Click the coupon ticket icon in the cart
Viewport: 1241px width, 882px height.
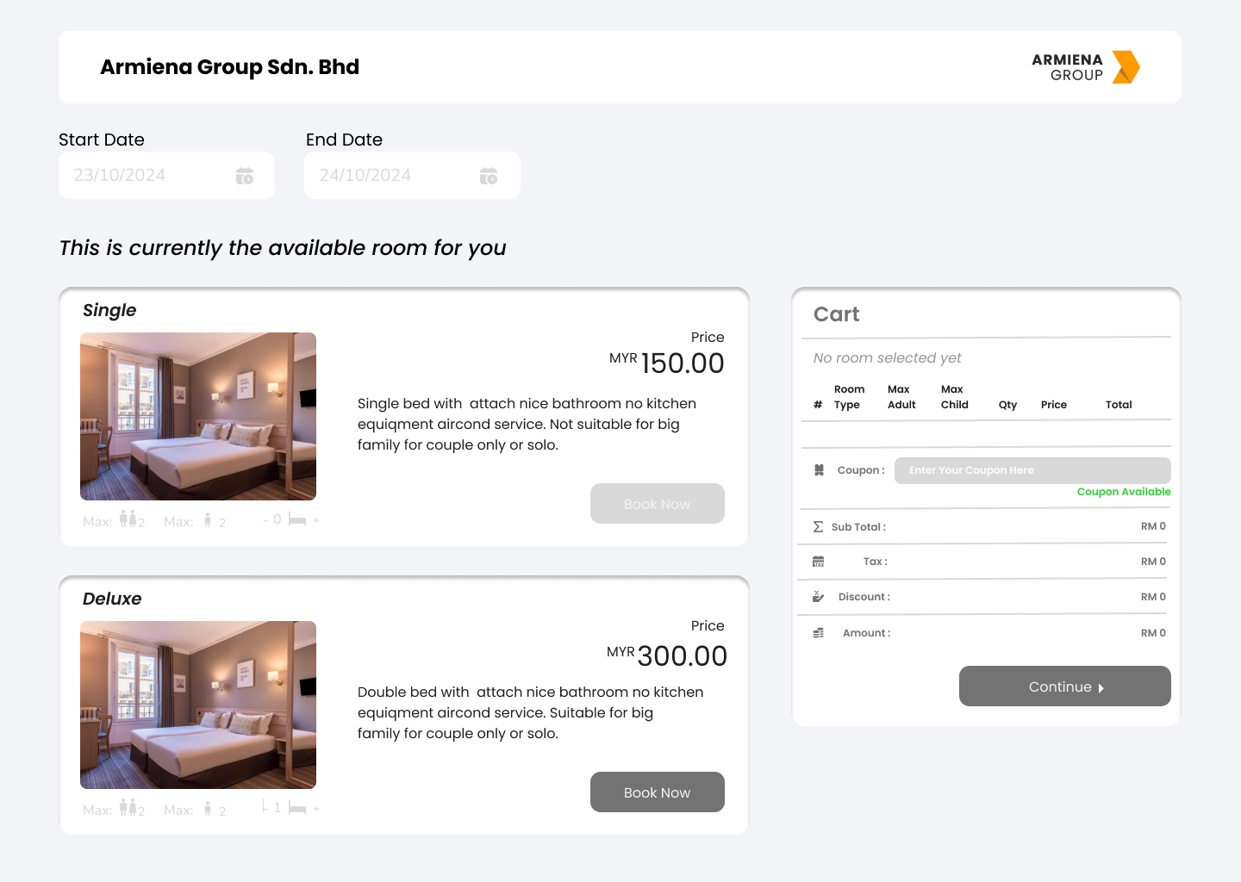pos(819,470)
